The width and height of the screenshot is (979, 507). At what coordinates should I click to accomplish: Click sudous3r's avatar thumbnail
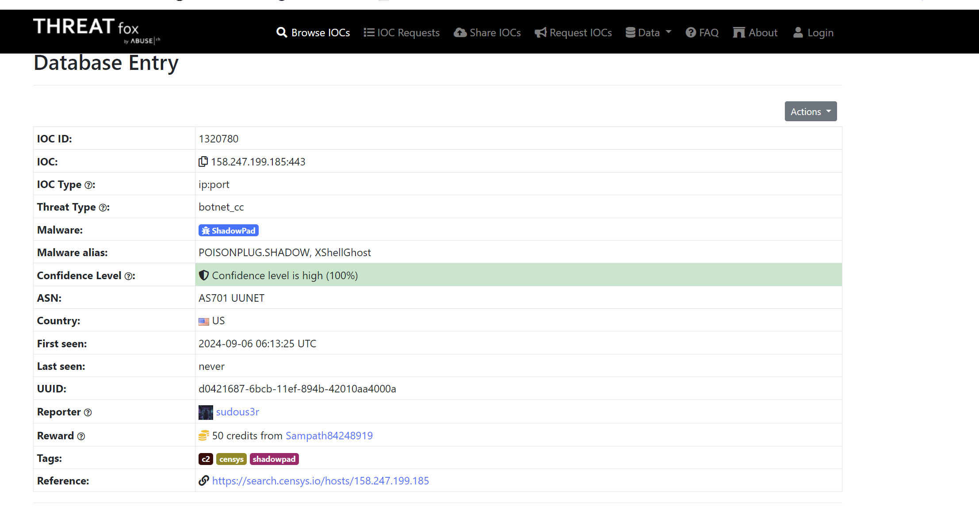206,412
